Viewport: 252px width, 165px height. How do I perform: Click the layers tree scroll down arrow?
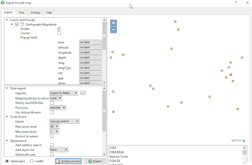pyautogui.click(x=104, y=82)
